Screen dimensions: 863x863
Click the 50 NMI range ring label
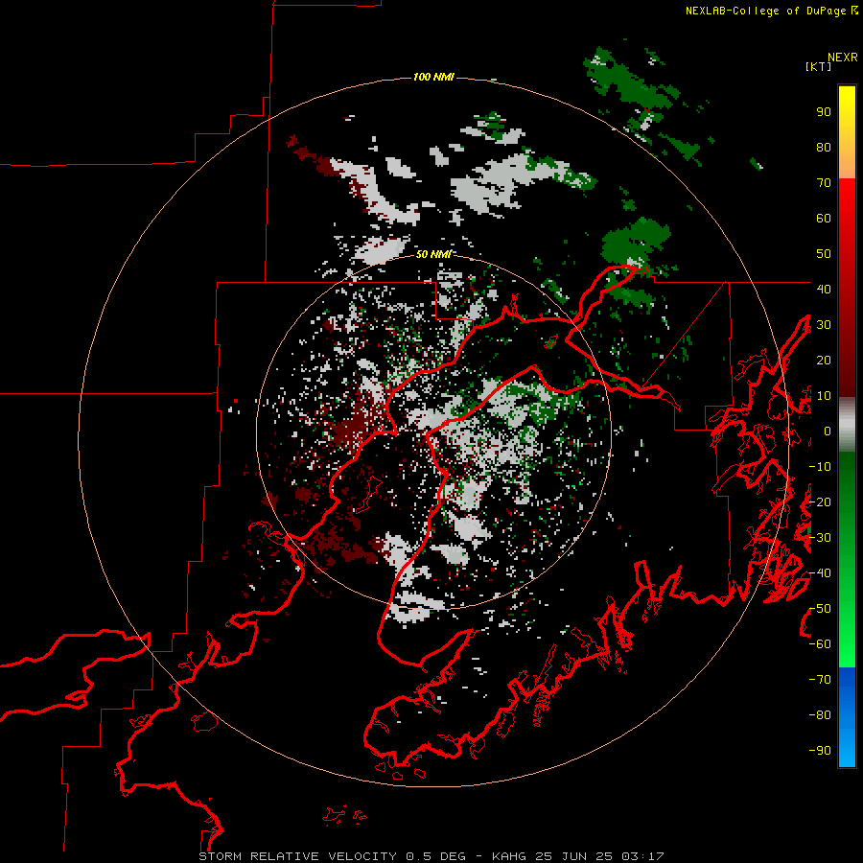(x=433, y=254)
